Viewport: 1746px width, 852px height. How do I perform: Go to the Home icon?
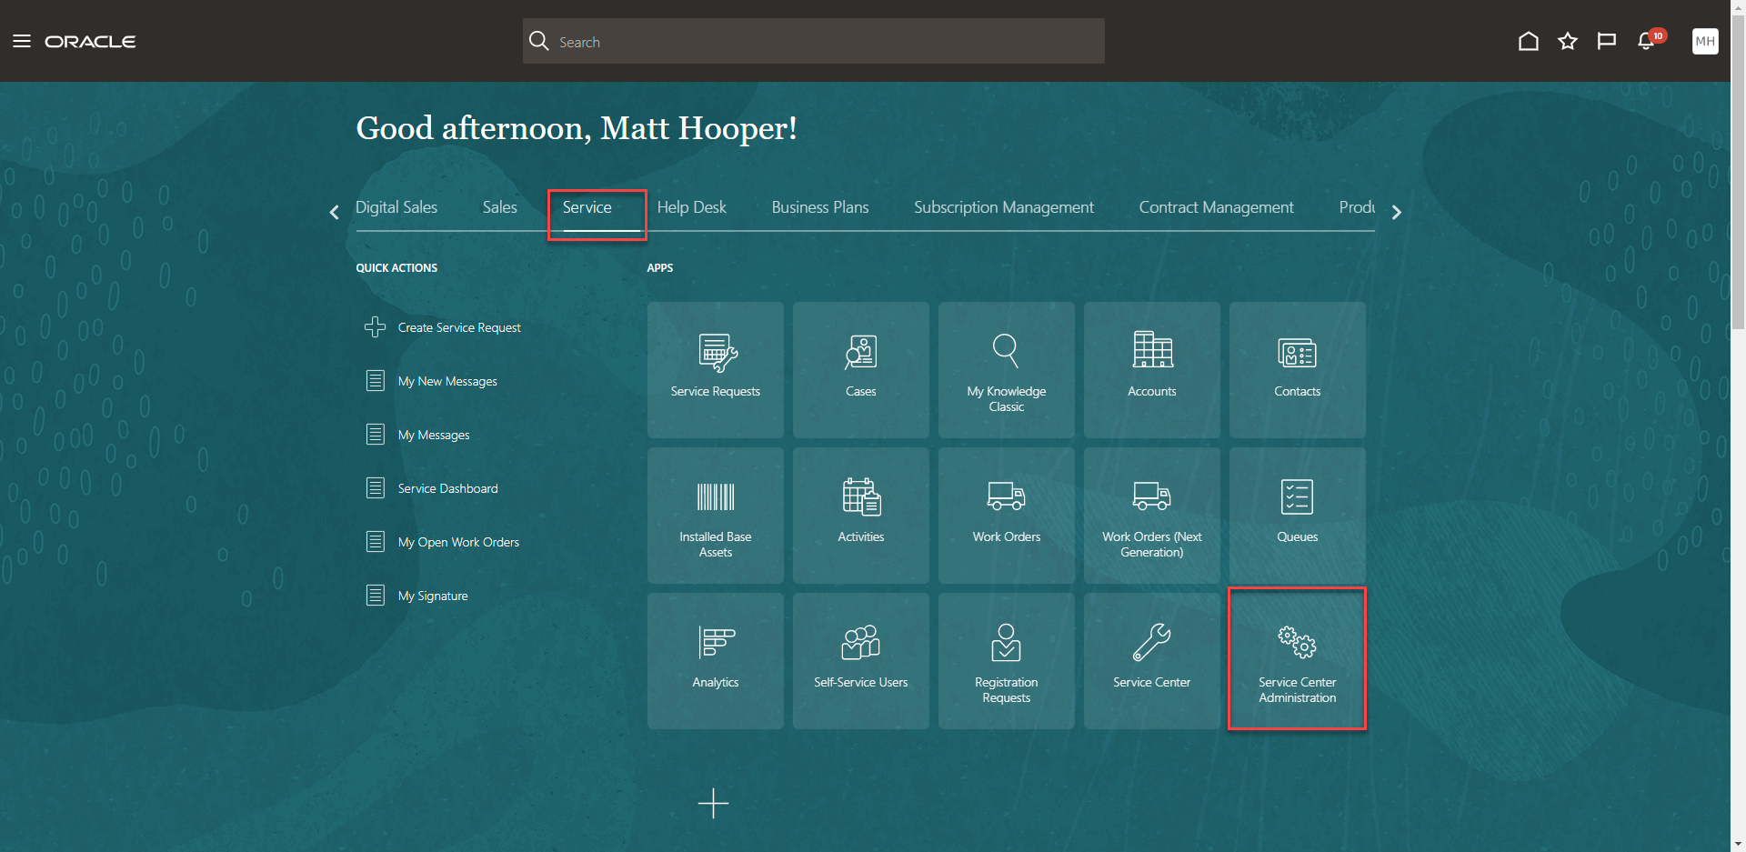tap(1529, 41)
